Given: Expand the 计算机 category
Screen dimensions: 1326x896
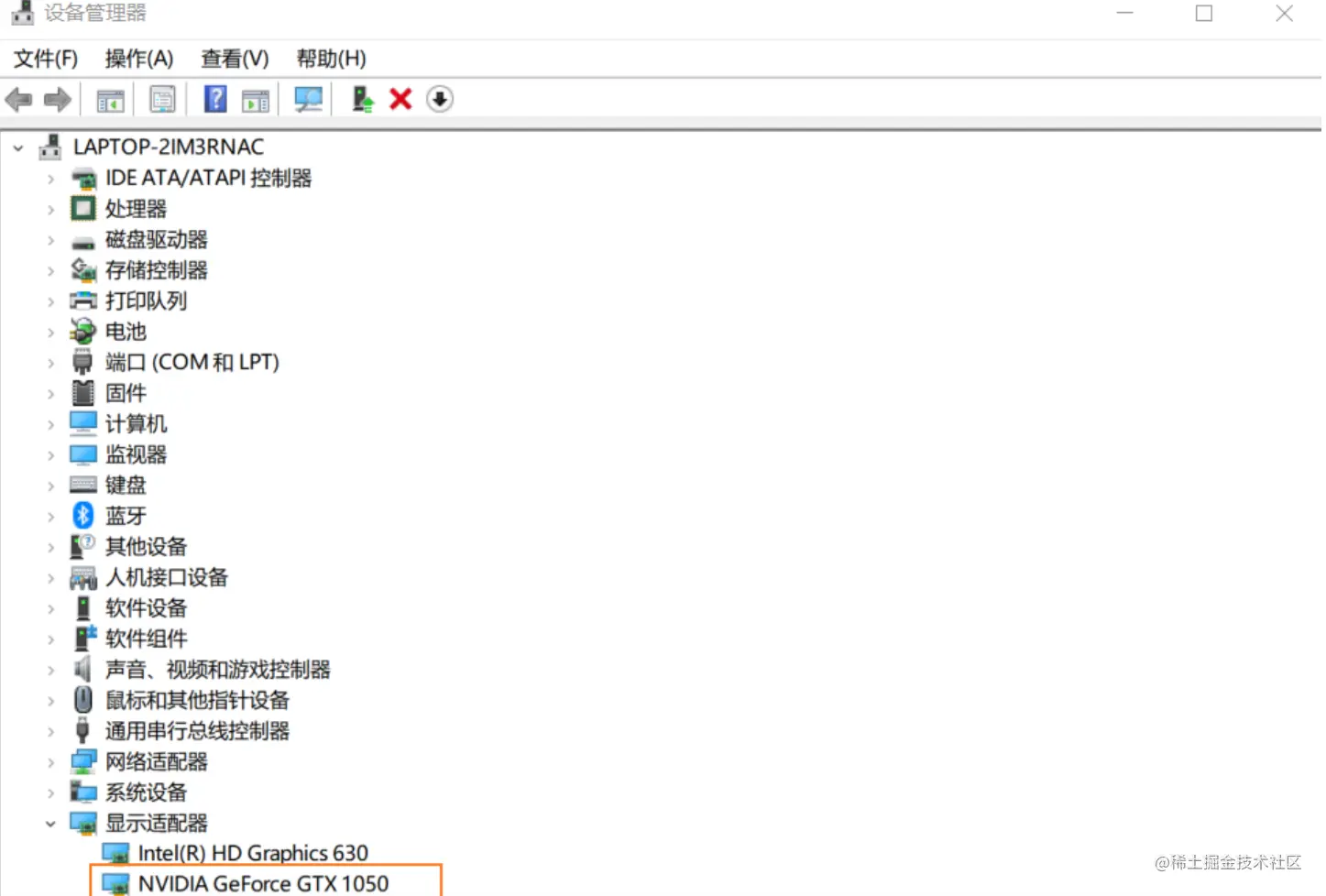Looking at the screenshot, I should pos(51,424).
